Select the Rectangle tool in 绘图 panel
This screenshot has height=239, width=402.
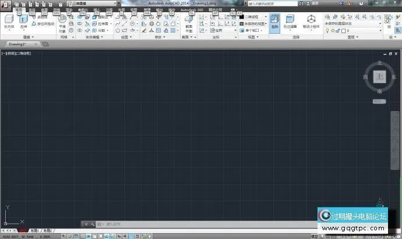[125, 30]
